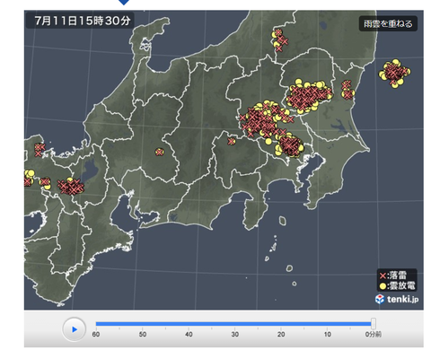Jump to 40 minutes ago on timeline
This screenshot has width=431, height=359.
click(x=189, y=334)
